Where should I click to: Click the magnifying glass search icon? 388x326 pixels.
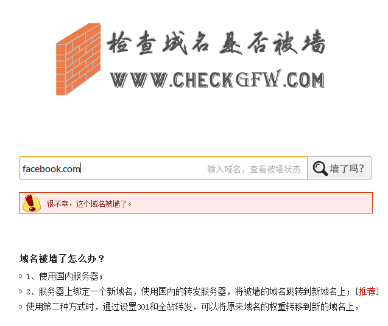[x=320, y=168]
